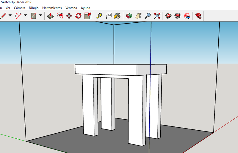The height and width of the screenshot is (153, 238).
Task: Select the Line pencil tool
Action: pos(3,16)
